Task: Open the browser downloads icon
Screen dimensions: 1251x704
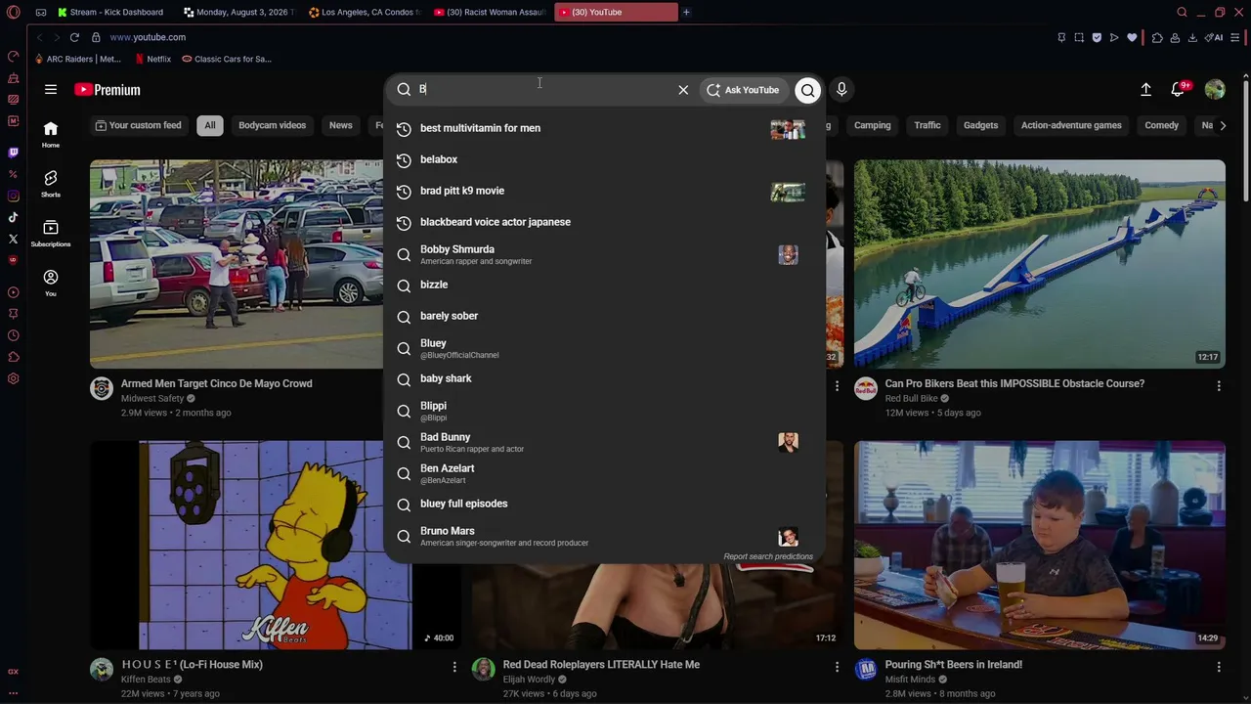Action: (x=1192, y=37)
